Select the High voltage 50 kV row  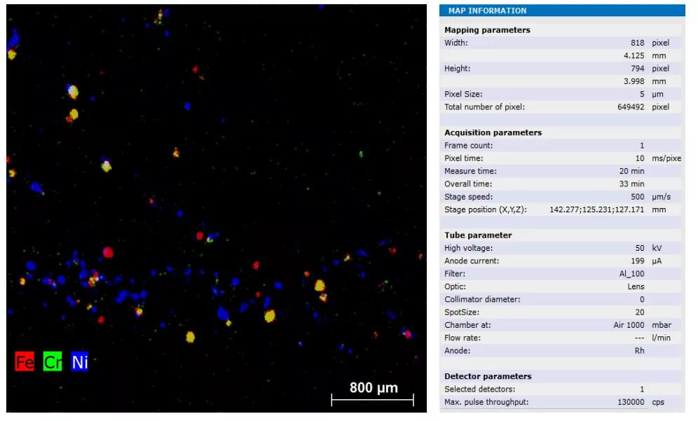click(561, 248)
